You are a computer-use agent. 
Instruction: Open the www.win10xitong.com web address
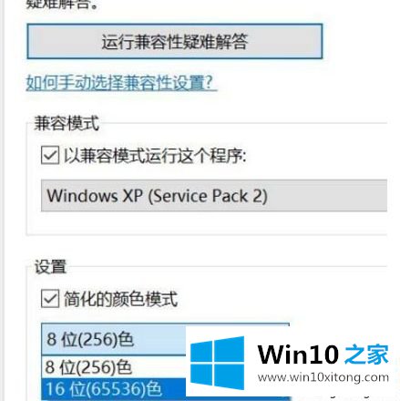[x=323, y=377]
